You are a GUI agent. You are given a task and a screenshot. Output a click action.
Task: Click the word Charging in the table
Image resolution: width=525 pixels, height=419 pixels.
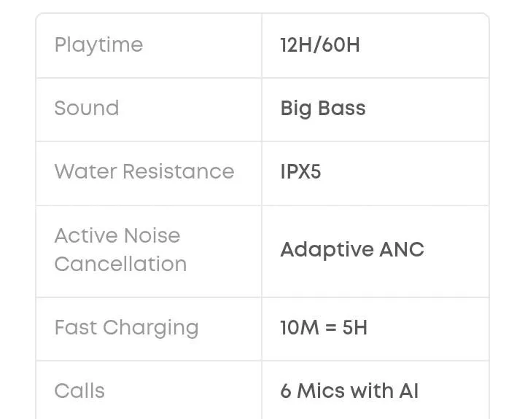click(x=151, y=327)
